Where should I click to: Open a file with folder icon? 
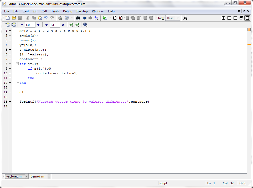pyautogui.click(x=14, y=18)
